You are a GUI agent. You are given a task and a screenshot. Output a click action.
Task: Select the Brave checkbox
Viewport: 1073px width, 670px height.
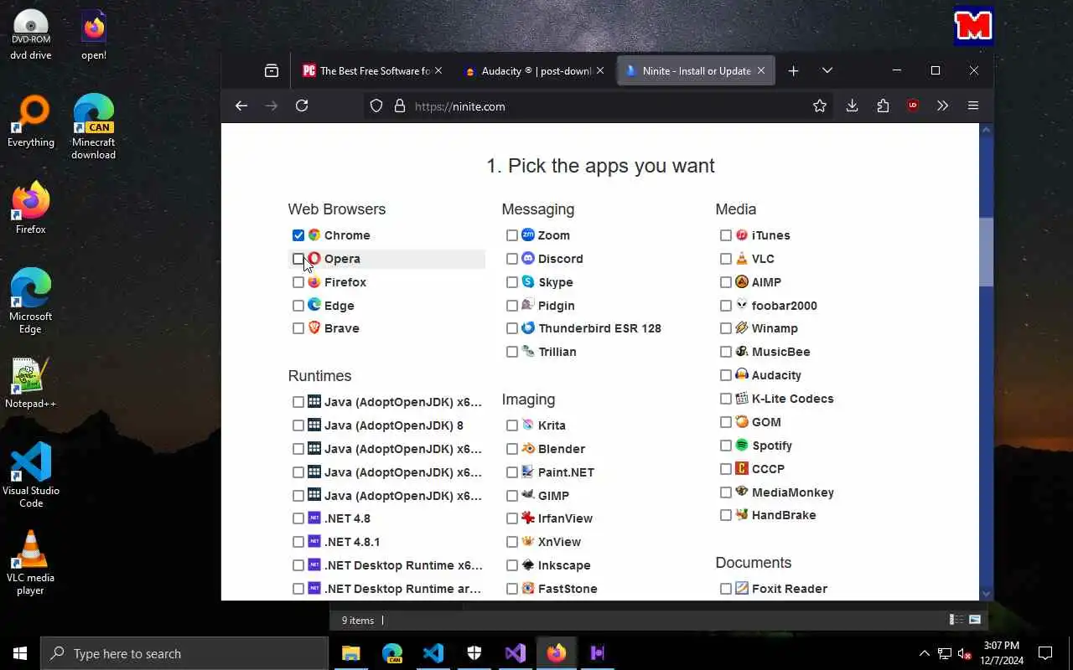tap(298, 328)
